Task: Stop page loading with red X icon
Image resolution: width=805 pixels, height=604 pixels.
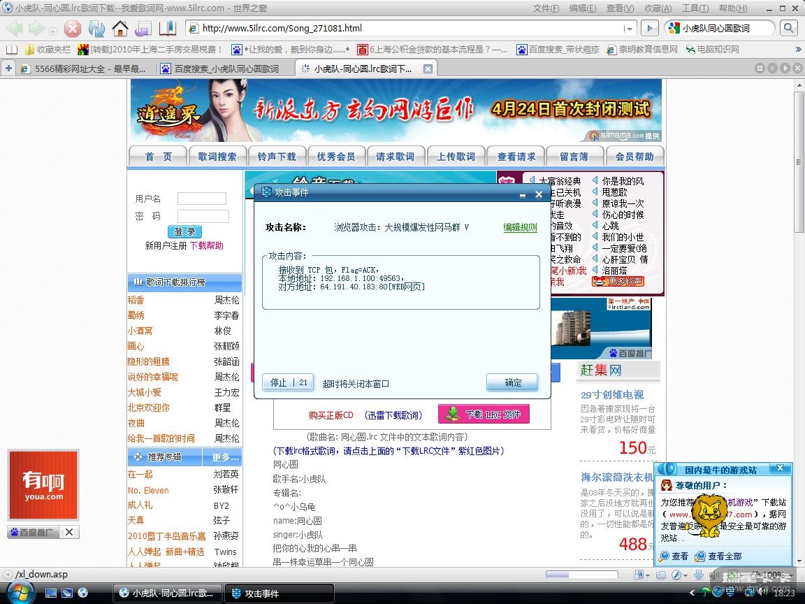Action: click(x=73, y=28)
